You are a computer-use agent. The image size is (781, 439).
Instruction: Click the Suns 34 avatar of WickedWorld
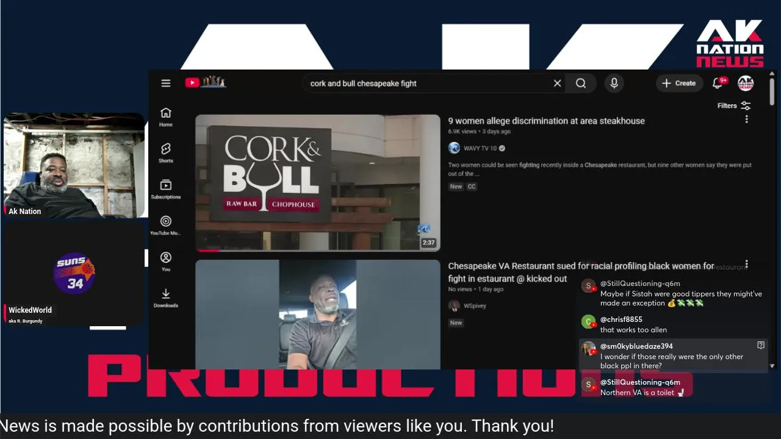pos(74,273)
